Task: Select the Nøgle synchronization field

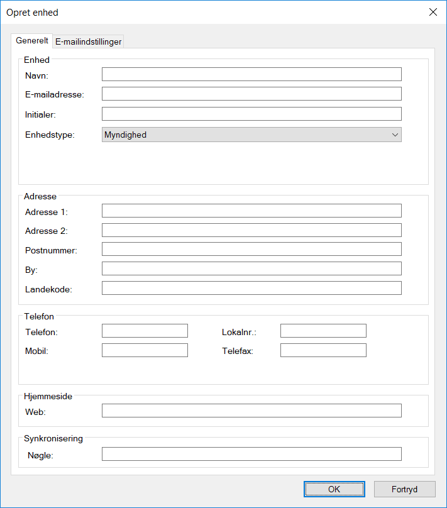Action: click(251, 454)
